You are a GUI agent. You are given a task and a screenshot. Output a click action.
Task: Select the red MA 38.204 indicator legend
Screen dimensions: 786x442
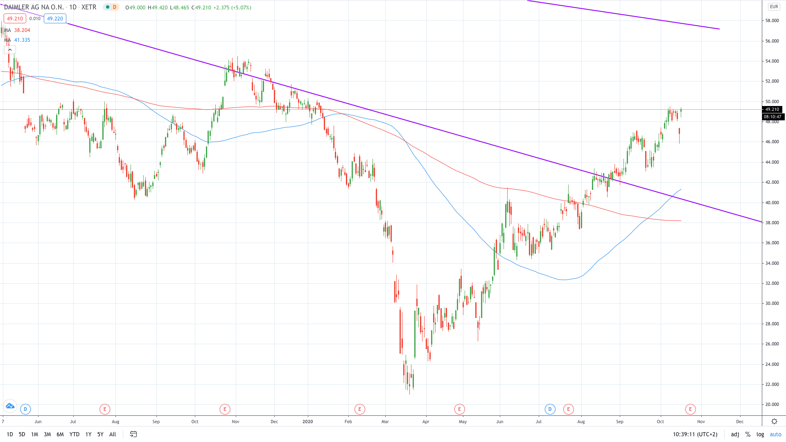click(17, 30)
